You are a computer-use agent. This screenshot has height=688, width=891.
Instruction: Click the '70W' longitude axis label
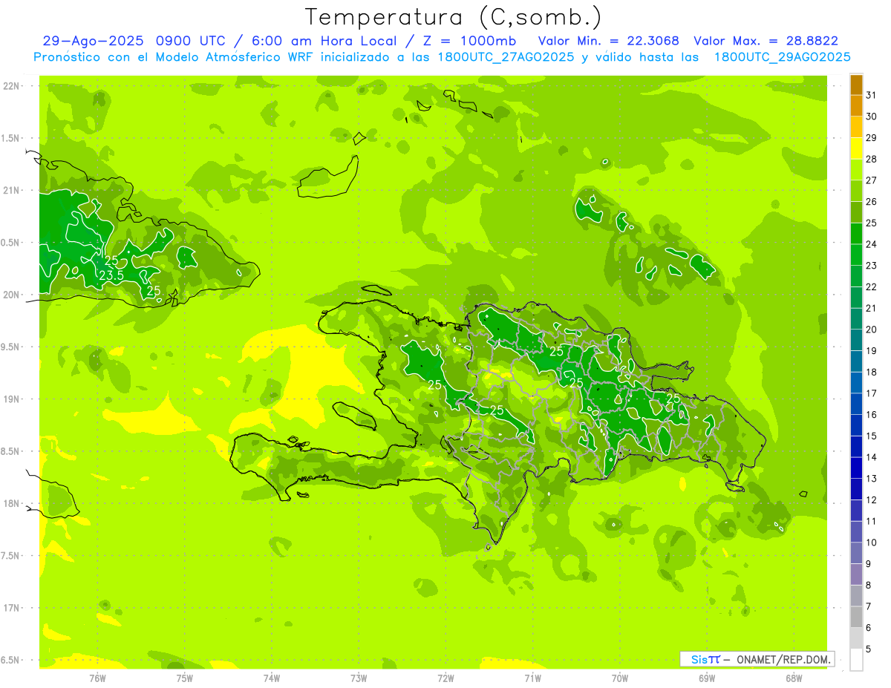pyautogui.click(x=620, y=678)
